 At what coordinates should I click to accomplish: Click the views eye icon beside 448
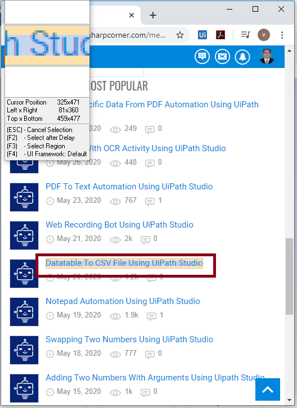115,164
